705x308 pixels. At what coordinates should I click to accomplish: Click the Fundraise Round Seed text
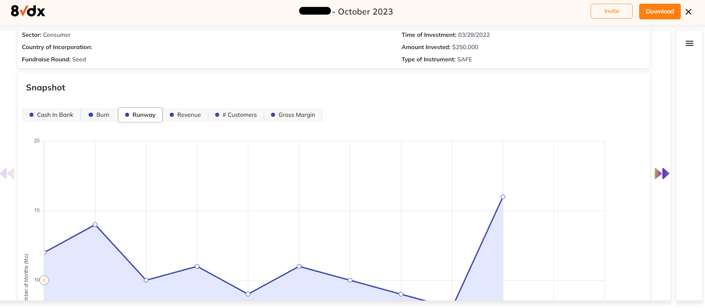[x=54, y=60]
